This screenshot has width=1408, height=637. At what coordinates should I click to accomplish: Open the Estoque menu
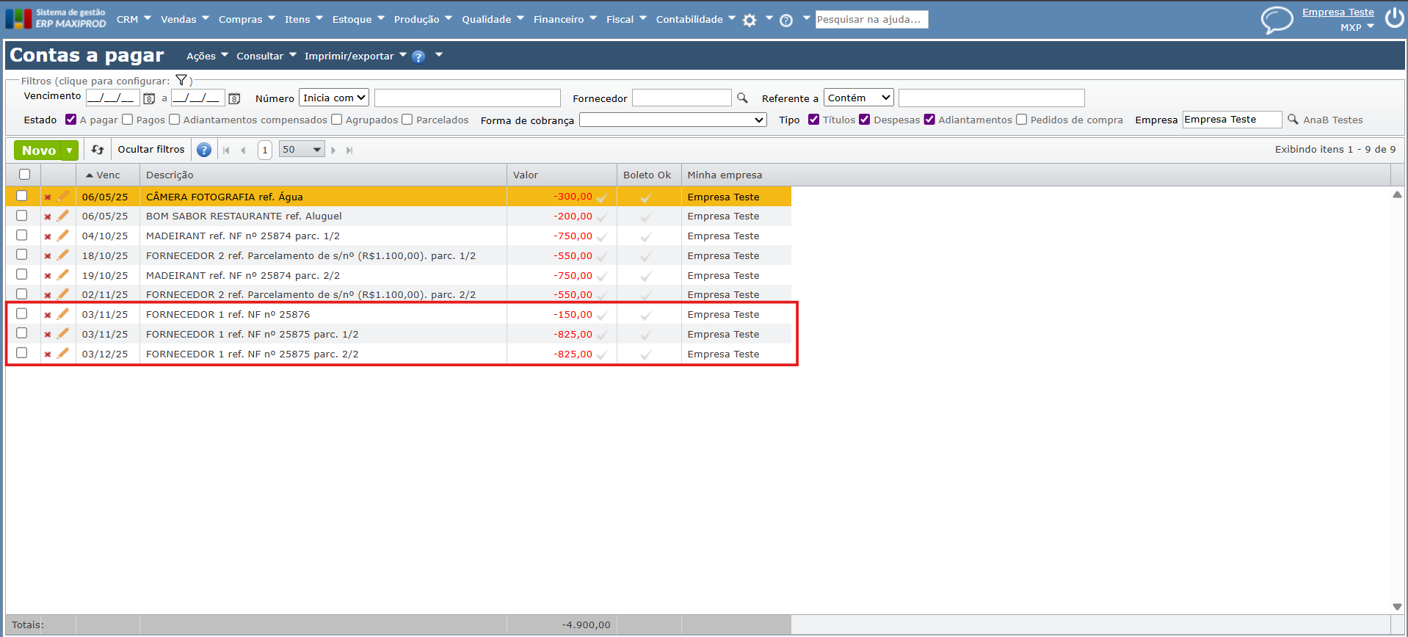click(358, 20)
